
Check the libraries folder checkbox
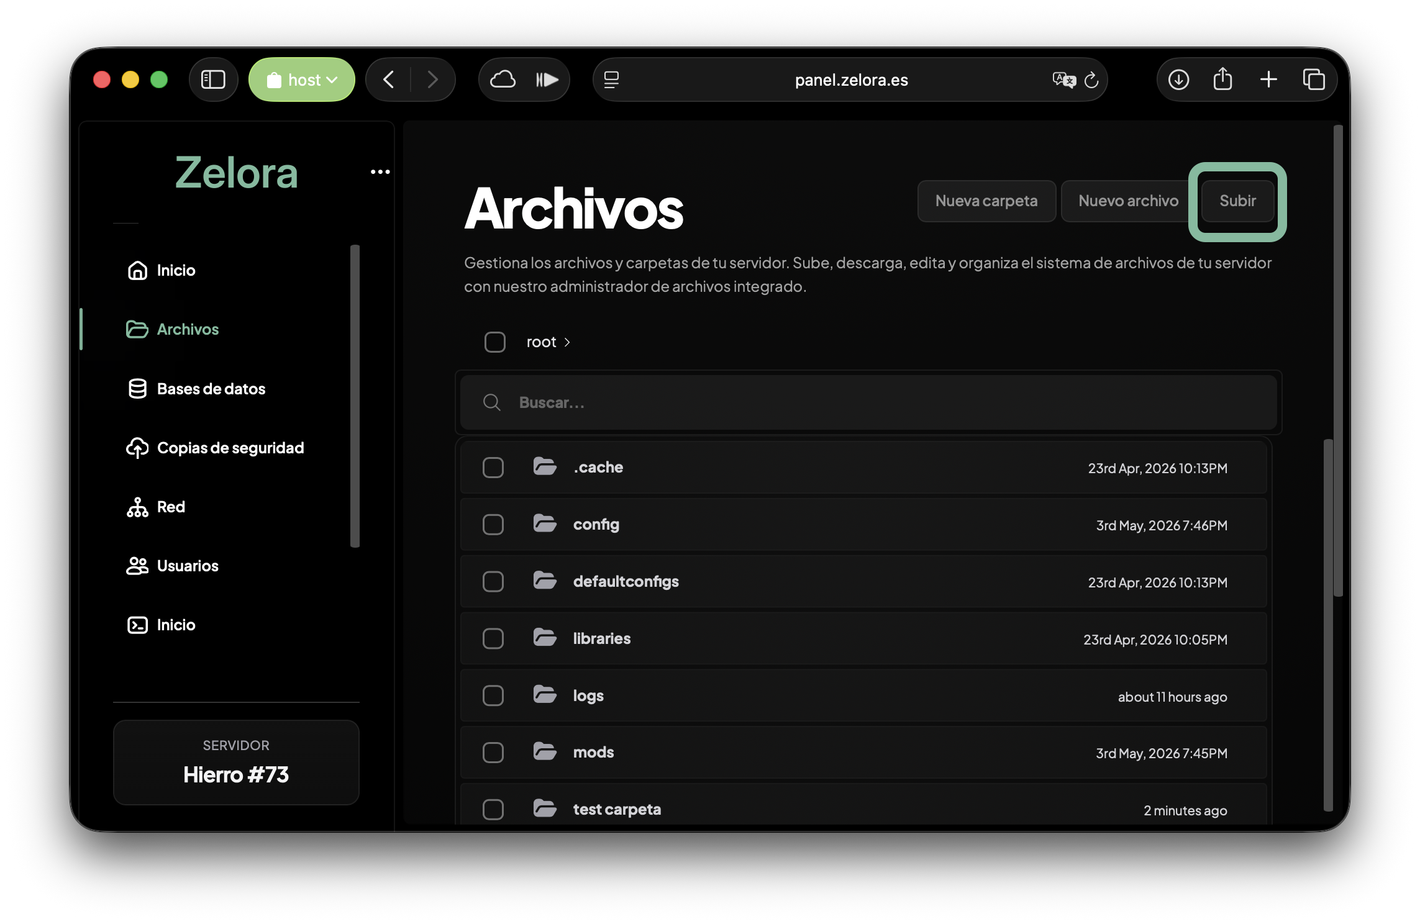[x=493, y=639]
